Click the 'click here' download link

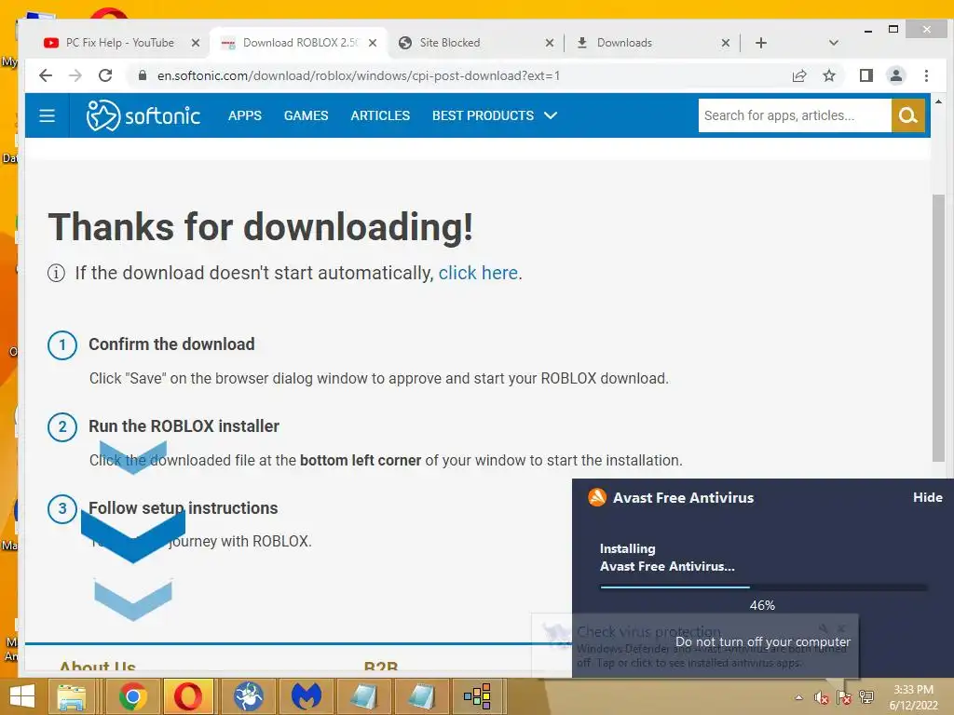pos(478,273)
